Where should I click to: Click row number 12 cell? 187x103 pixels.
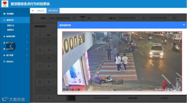point(49,50)
